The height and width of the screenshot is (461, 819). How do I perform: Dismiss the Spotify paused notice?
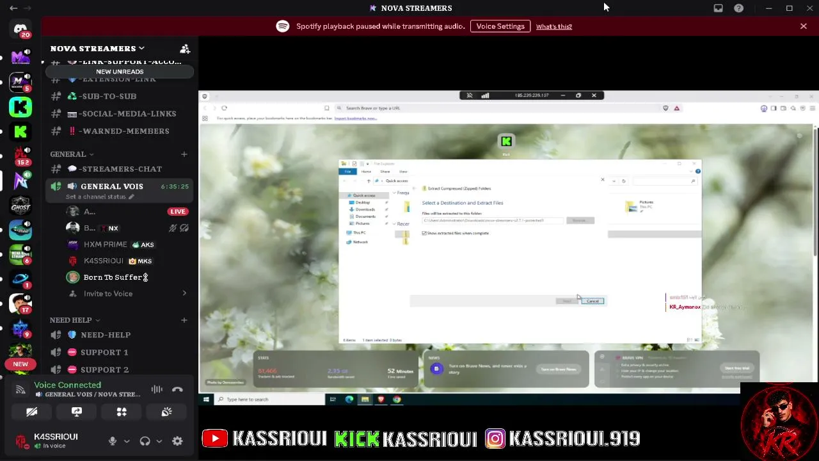(804, 26)
